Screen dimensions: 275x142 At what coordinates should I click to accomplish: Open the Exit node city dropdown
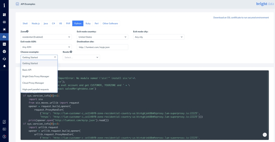click(159, 37)
